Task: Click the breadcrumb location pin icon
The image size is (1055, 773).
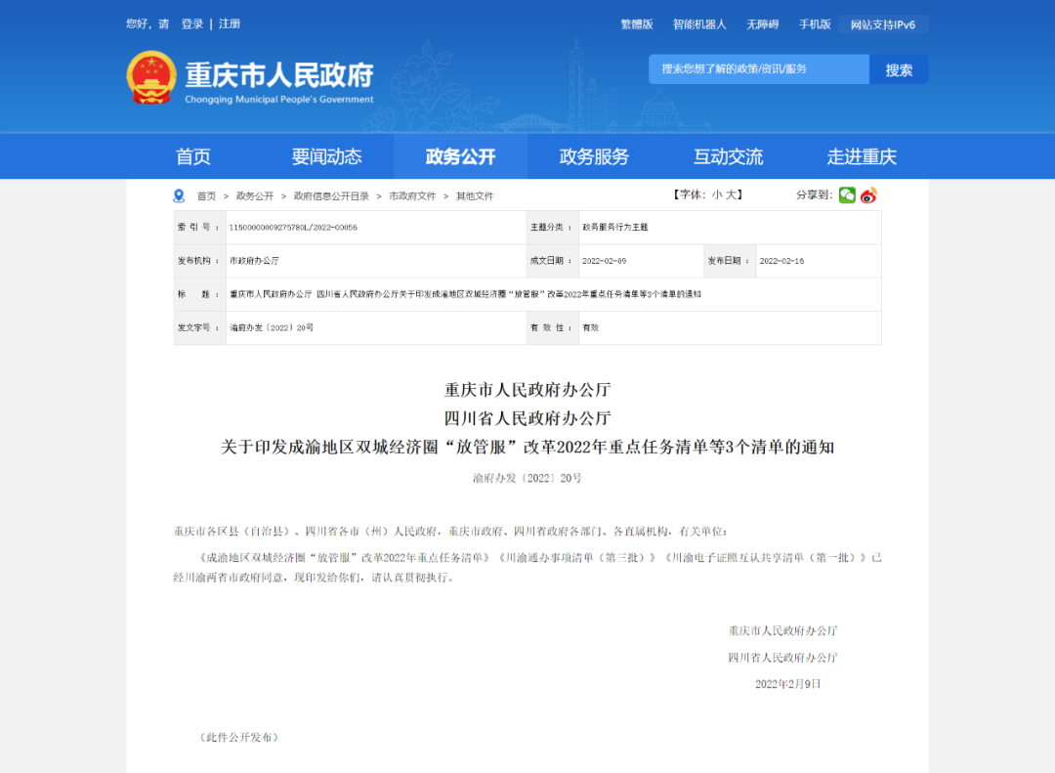Action: coord(179,196)
